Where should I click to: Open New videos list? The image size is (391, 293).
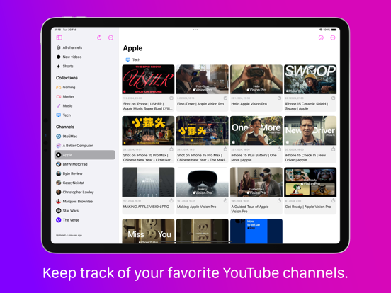pos(85,57)
